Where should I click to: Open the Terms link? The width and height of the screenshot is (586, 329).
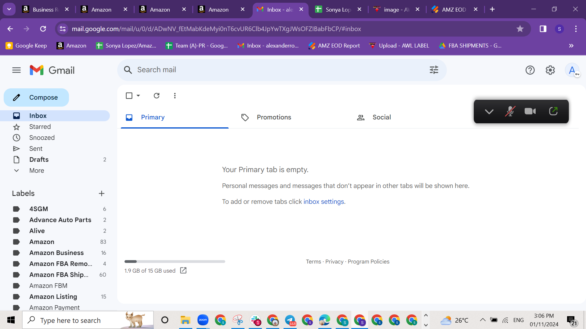coord(313,262)
